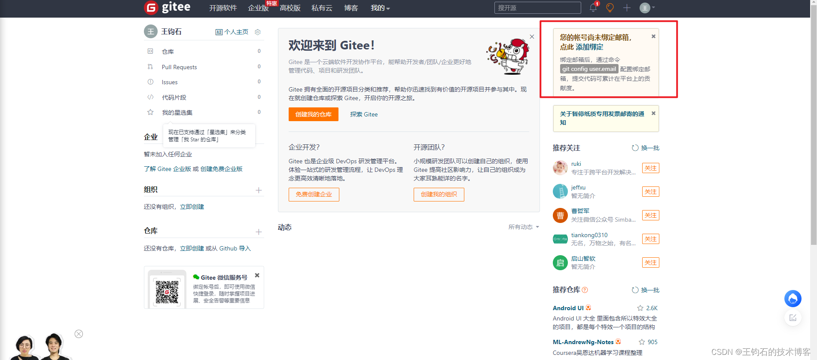Open the user avatar dropdown in header

tap(647, 8)
